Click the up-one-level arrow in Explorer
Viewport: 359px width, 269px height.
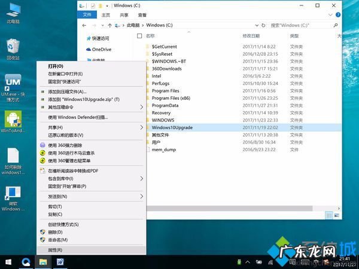[109, 25]
